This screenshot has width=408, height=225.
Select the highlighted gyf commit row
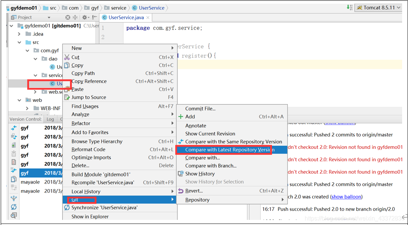coord(41,173)
